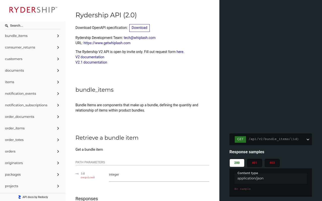The height and width of the screenshot is (201, 322).
Task: Expand order_documents chevron
Action: [58, 117]
